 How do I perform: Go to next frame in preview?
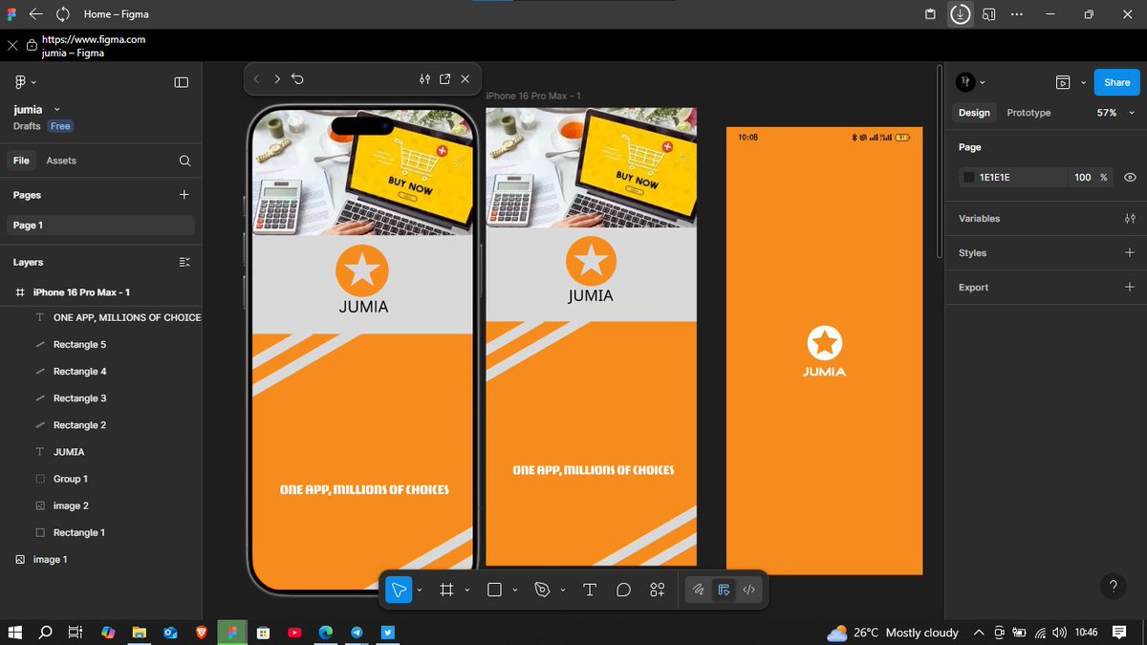[277, 79]
